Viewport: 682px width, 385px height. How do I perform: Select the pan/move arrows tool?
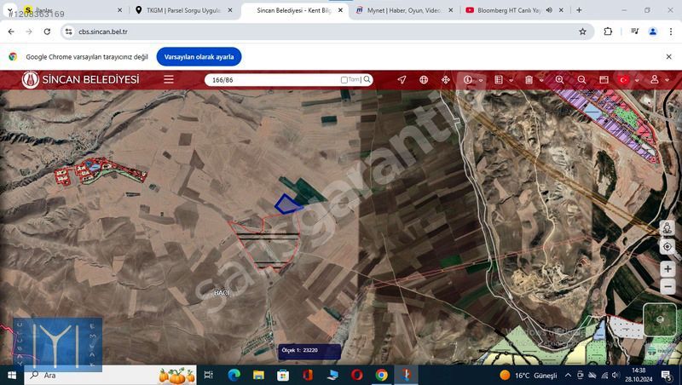pos(445,79)
